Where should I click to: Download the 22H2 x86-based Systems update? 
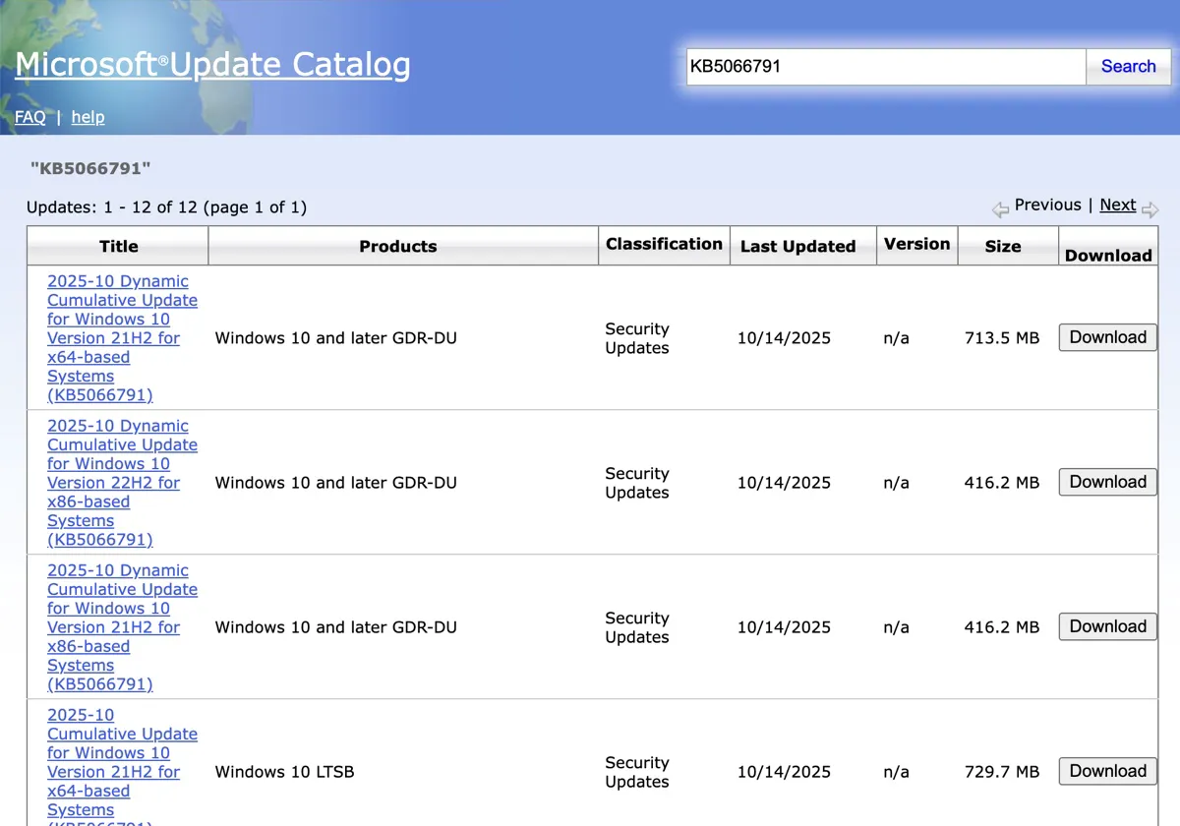tap(1107, 482)
